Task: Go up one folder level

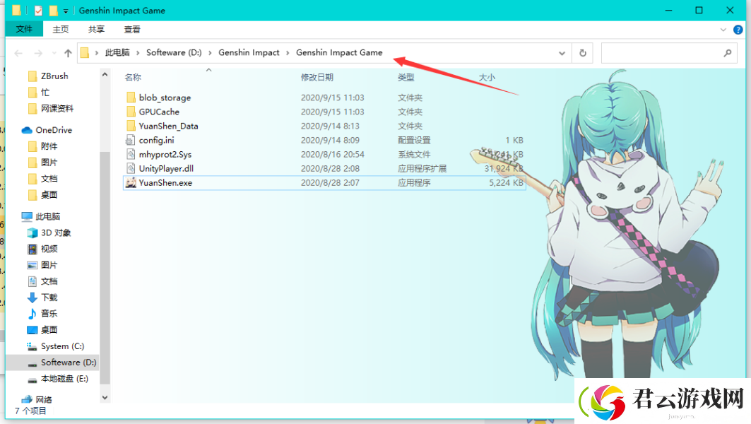Action: 68,53
